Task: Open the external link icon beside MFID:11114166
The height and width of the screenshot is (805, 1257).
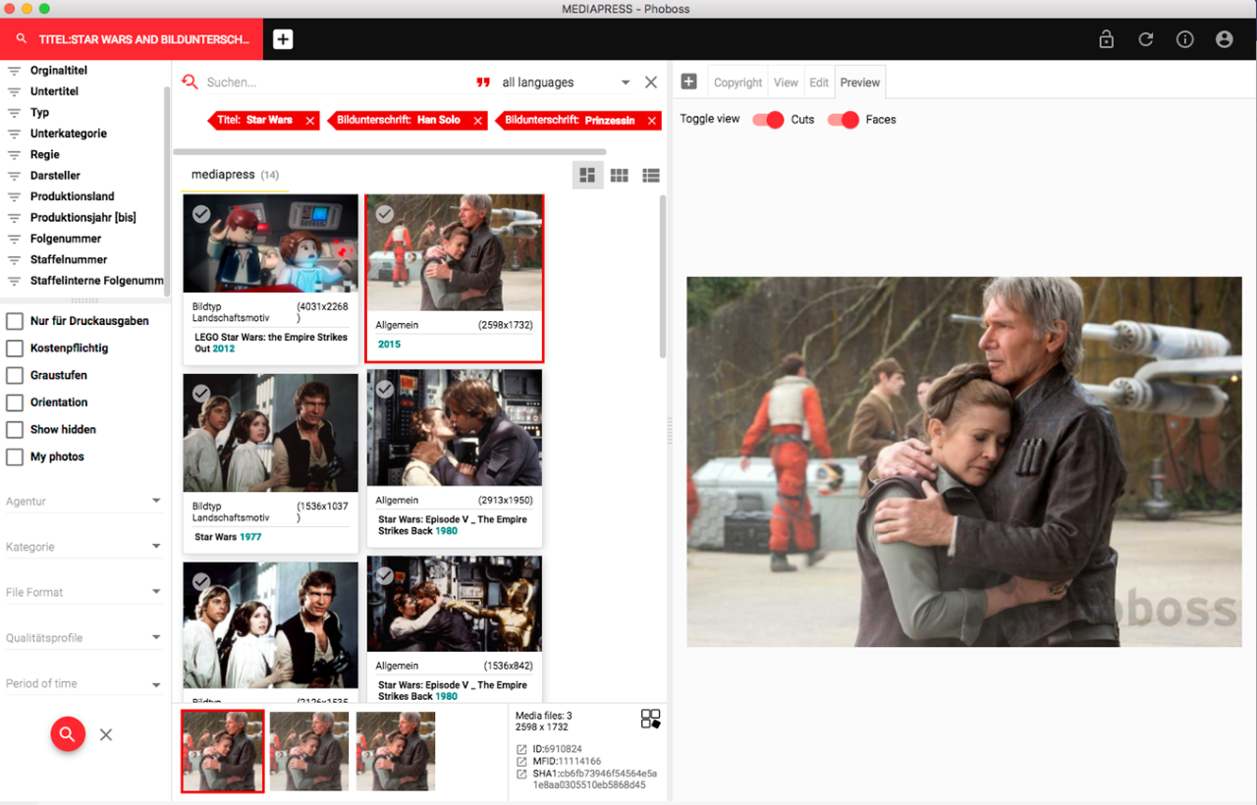Action: tap(521, 762)
